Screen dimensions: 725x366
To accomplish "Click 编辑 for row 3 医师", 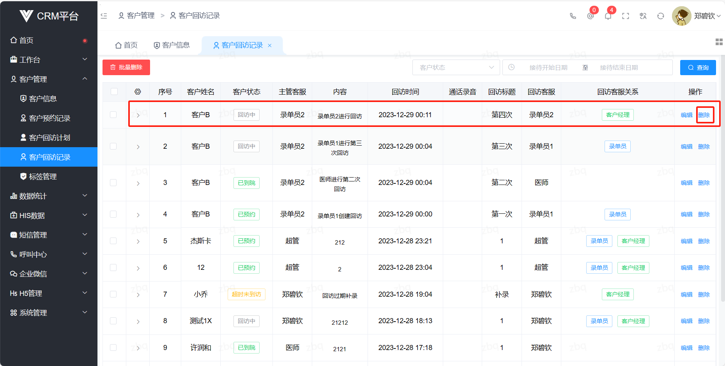I will click(x=686, y=183).
